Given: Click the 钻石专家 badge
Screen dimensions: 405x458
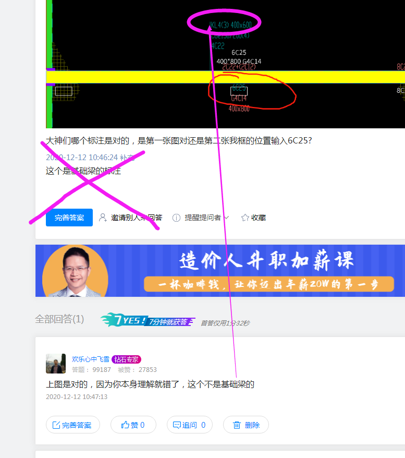Looking at the screenshot, I should [x=126, y=359].
